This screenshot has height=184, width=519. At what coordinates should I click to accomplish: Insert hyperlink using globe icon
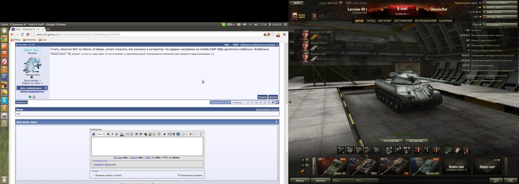(146, 134)
